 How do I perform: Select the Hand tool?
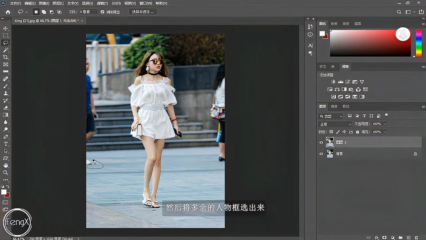click(x=6, y=165)
